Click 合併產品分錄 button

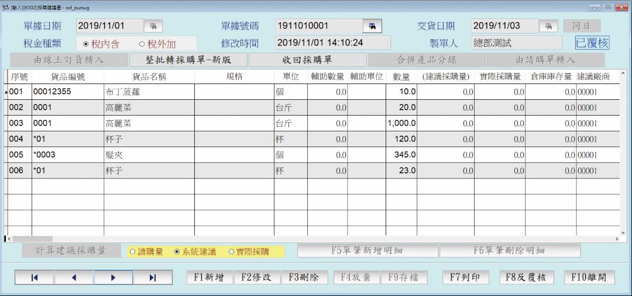pyautogui.click(x=427, y=60)
